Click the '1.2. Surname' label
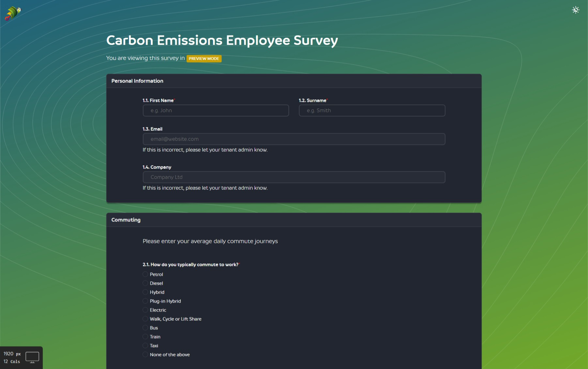The width and height of the screenshot is (588, 369). 313,100
